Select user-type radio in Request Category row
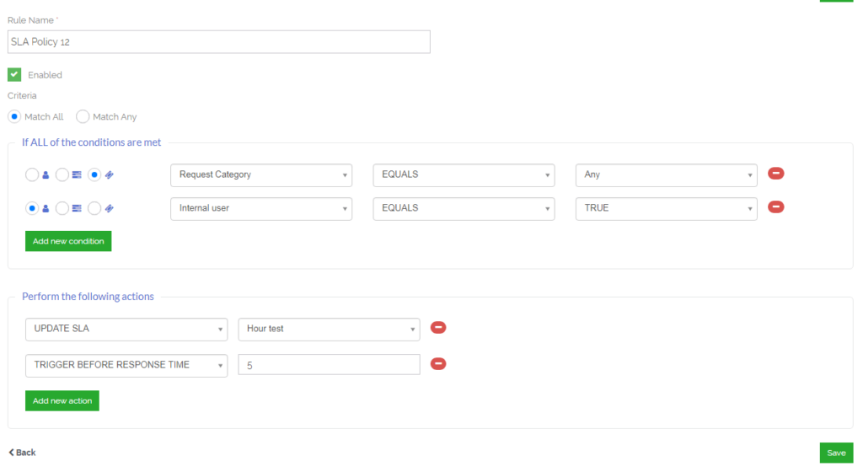Image resolution: width=863 pixels, height=472 pixels. [x=32, y=175]
